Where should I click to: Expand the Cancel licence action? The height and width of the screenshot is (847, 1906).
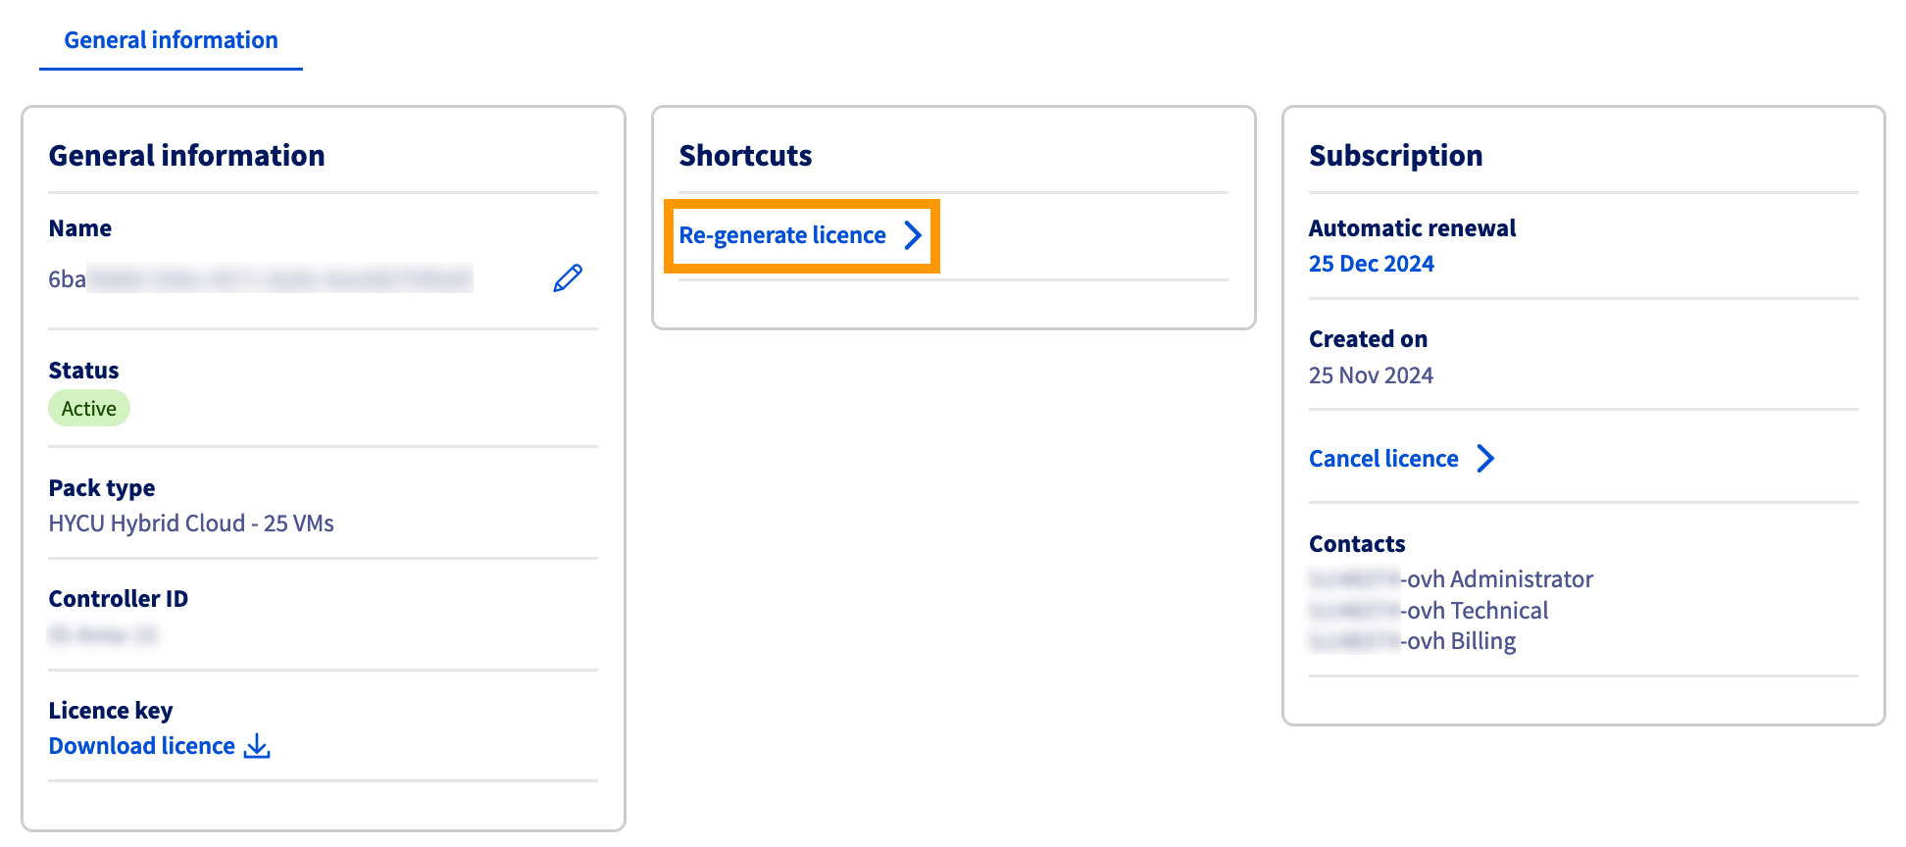tap(1382, 458)
